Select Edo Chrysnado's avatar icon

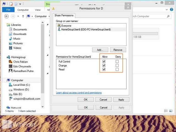tap(10, 66)
